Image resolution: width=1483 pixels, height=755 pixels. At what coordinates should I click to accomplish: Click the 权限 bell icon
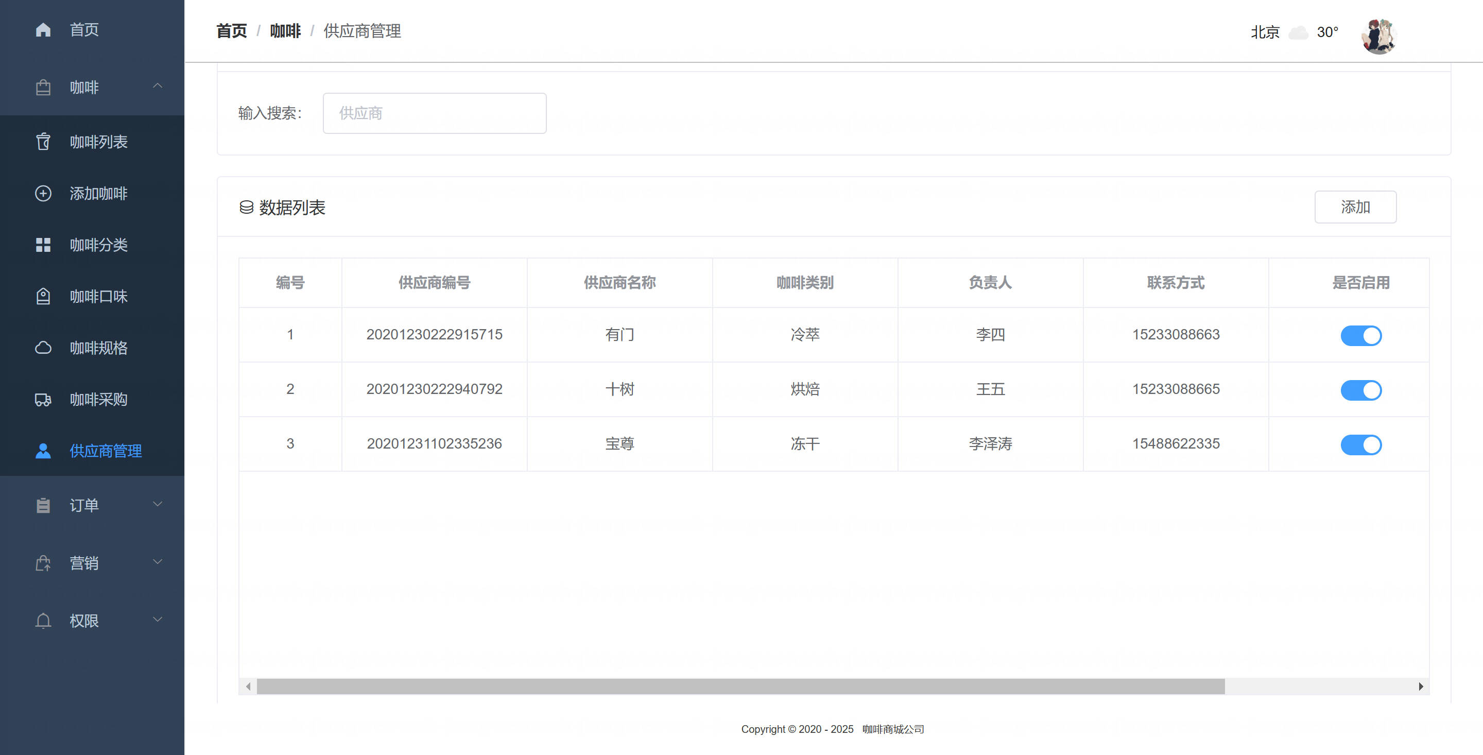pyautogui.click(x=43, y=620)
